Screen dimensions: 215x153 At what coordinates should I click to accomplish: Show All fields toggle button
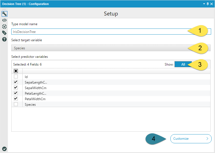coord(183,64)
